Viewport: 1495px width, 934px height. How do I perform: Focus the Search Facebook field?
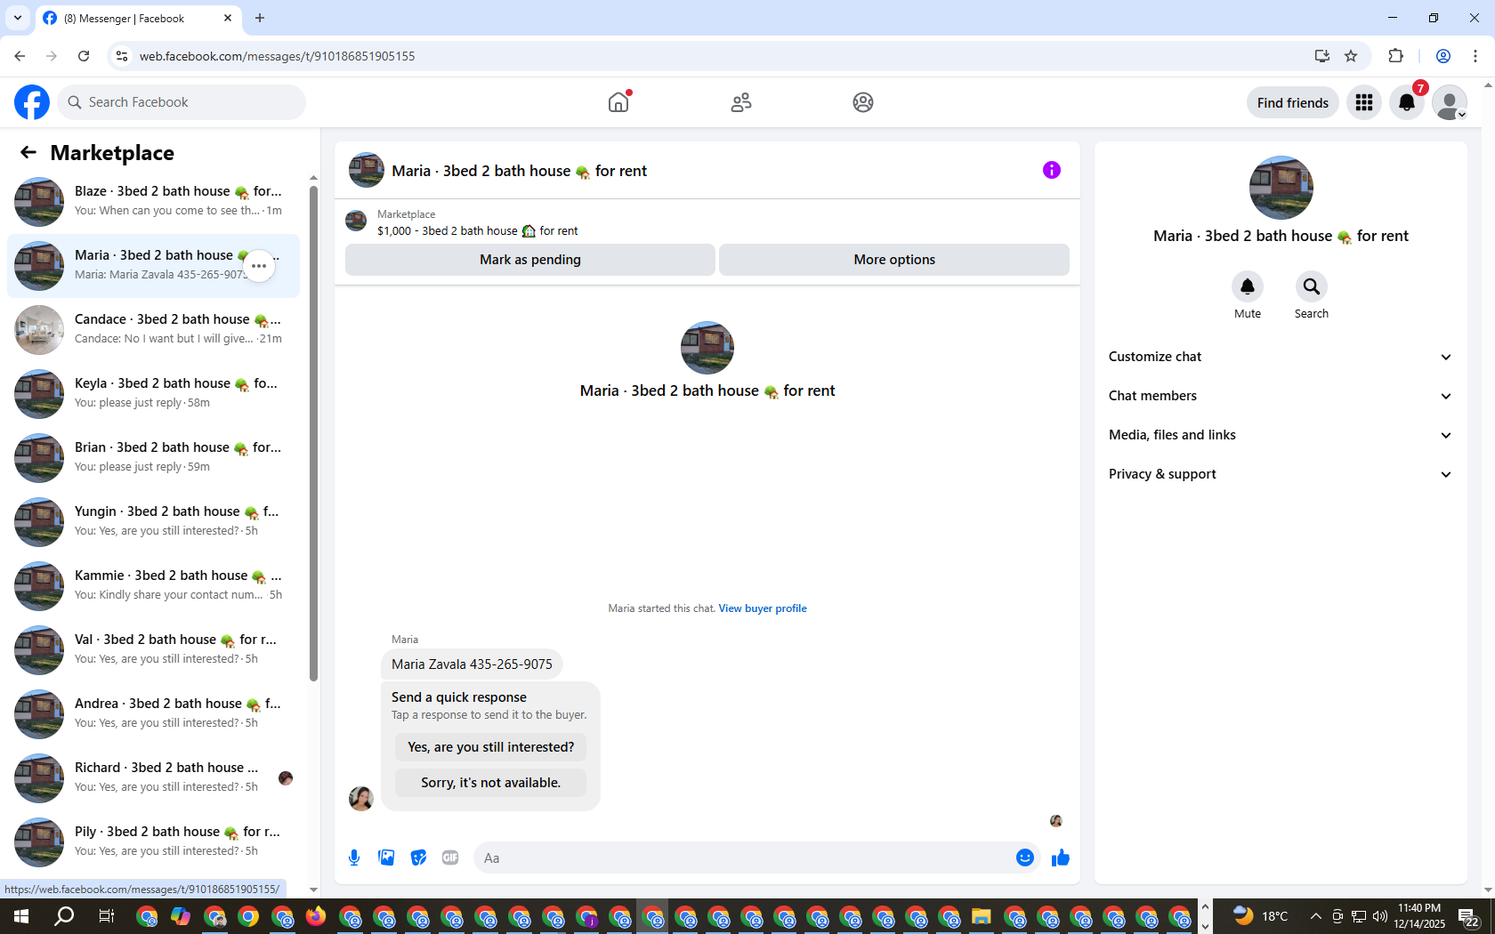[x=182, y=102]
